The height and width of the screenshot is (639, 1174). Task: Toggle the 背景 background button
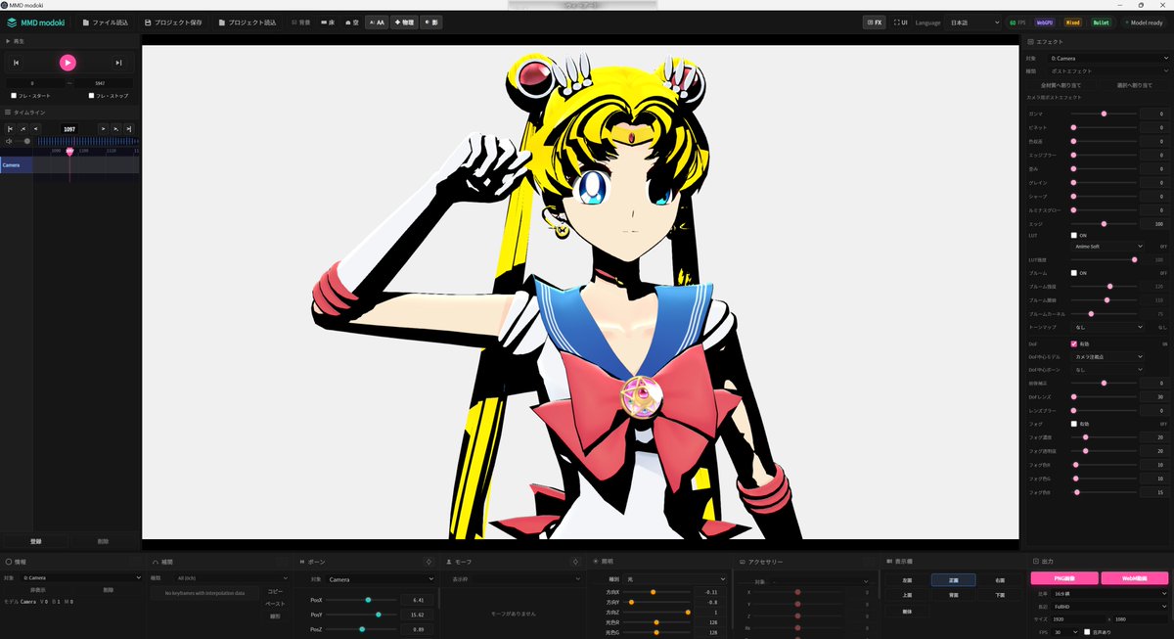300,22
